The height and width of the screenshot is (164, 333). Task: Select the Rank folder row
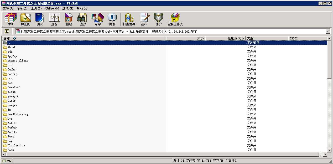tap(164, 150)
